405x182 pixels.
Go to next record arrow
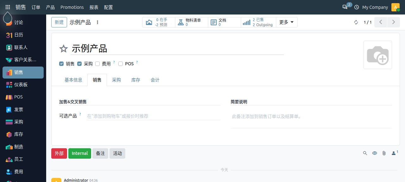(394, 22)
